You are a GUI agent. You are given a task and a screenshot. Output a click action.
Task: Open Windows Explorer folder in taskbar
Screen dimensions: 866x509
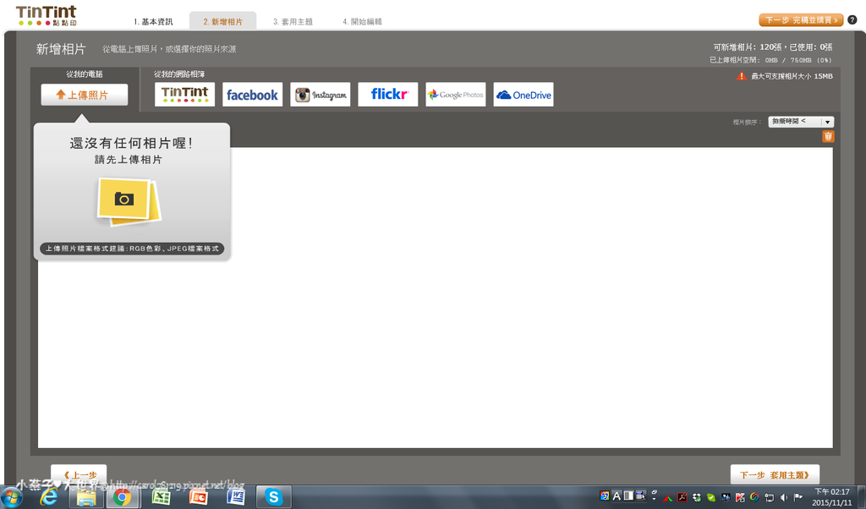coord(86,497)
